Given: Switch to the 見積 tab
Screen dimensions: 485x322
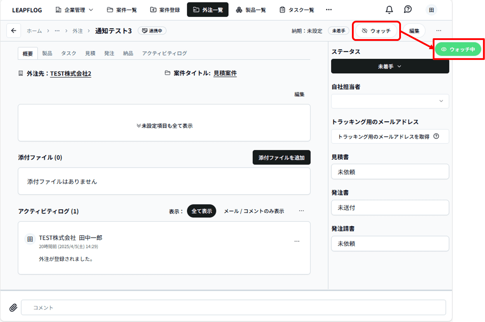Looking at the screenshot, I should coord(90,53).
